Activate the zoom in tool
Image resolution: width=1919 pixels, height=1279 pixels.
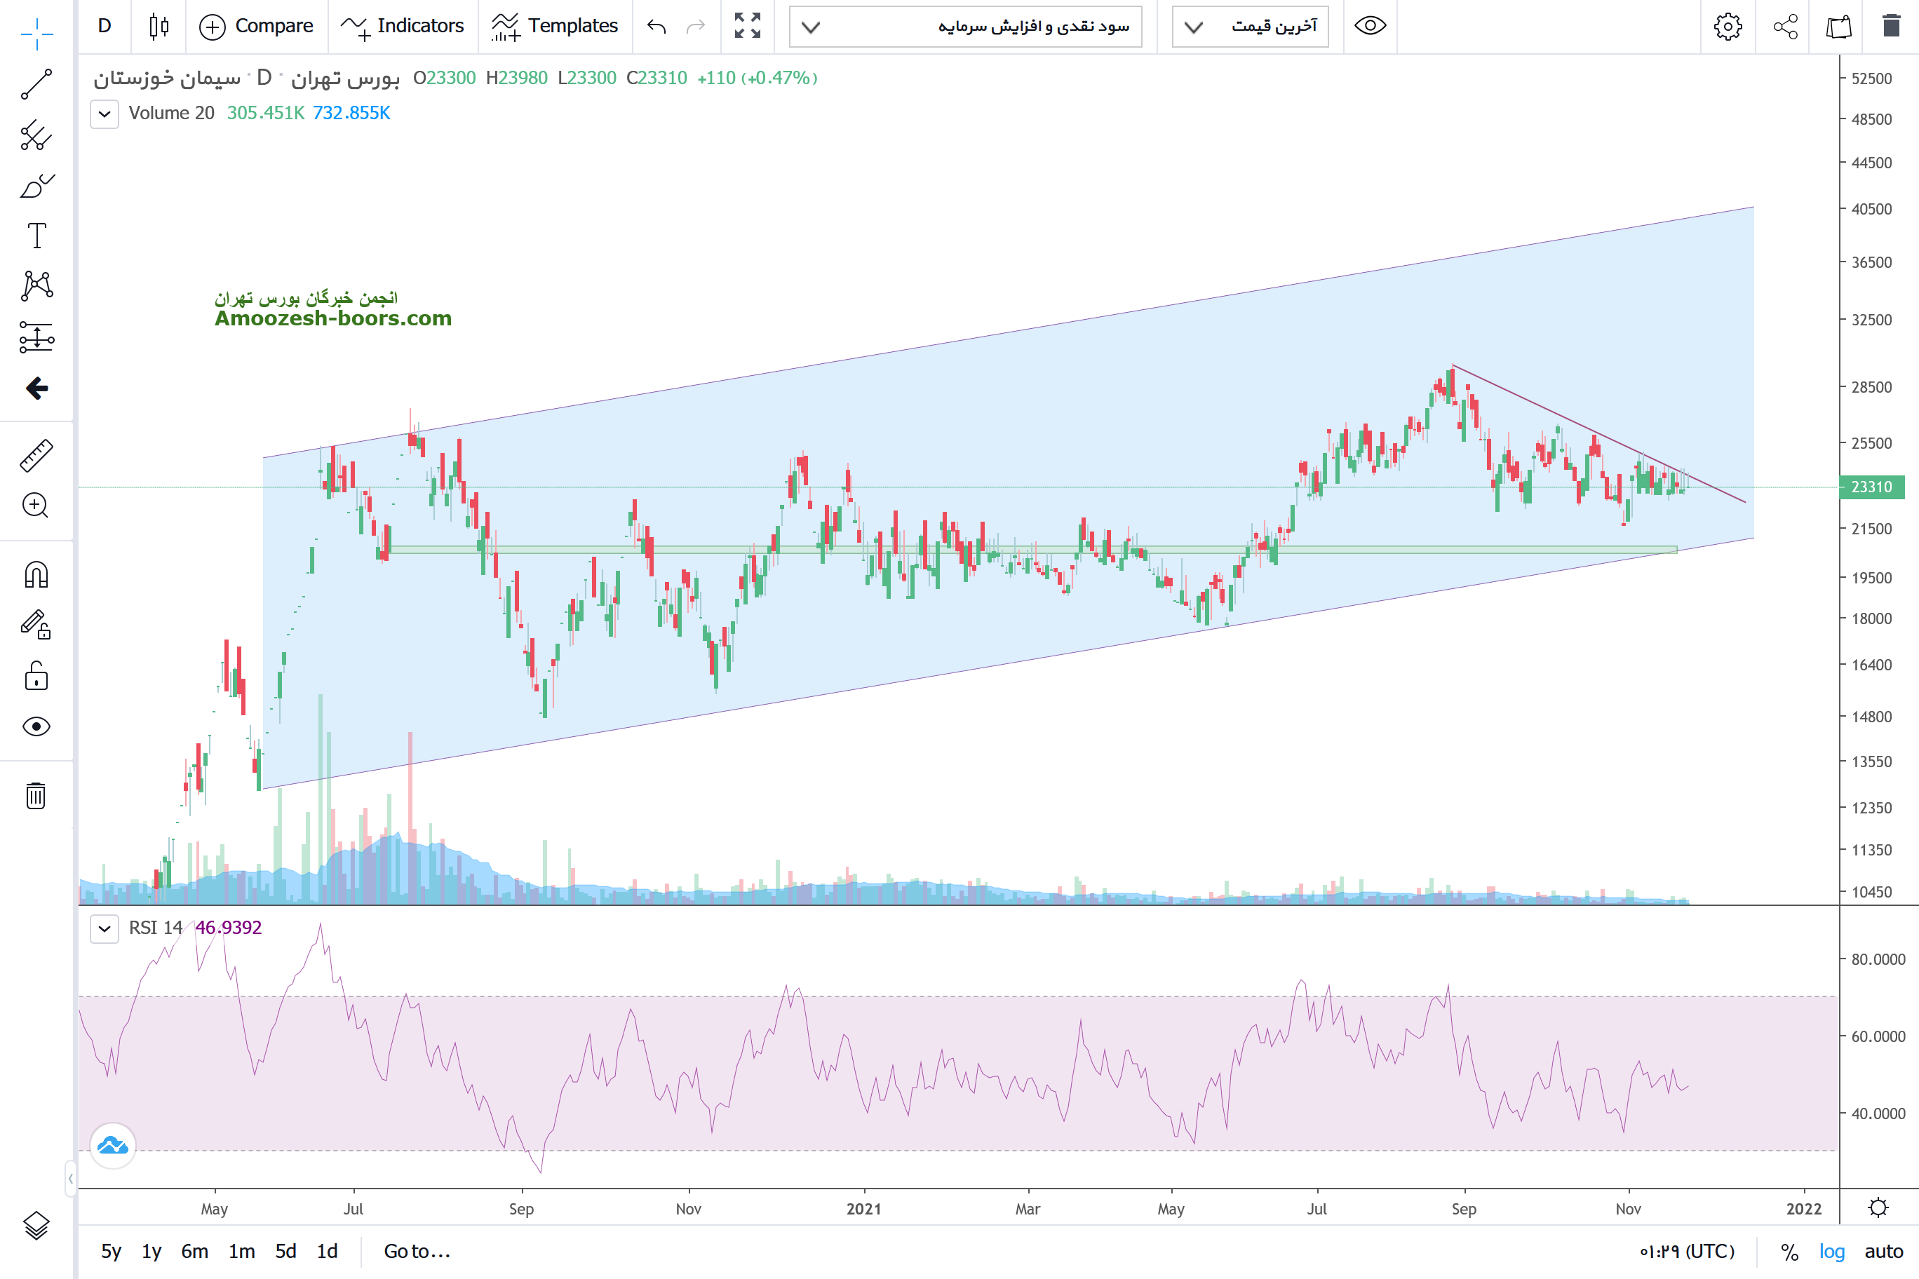(x=36, y=506)
